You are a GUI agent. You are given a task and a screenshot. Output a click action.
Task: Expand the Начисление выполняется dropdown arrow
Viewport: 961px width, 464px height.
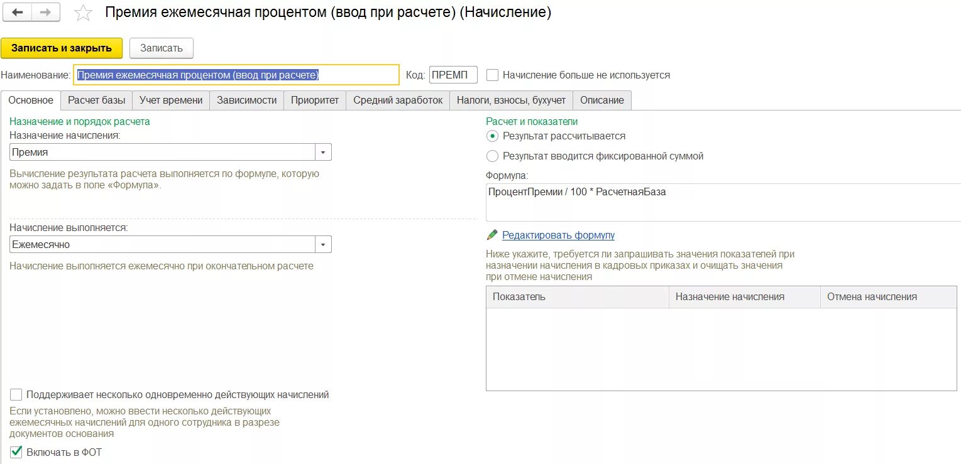tap(323, 244)
